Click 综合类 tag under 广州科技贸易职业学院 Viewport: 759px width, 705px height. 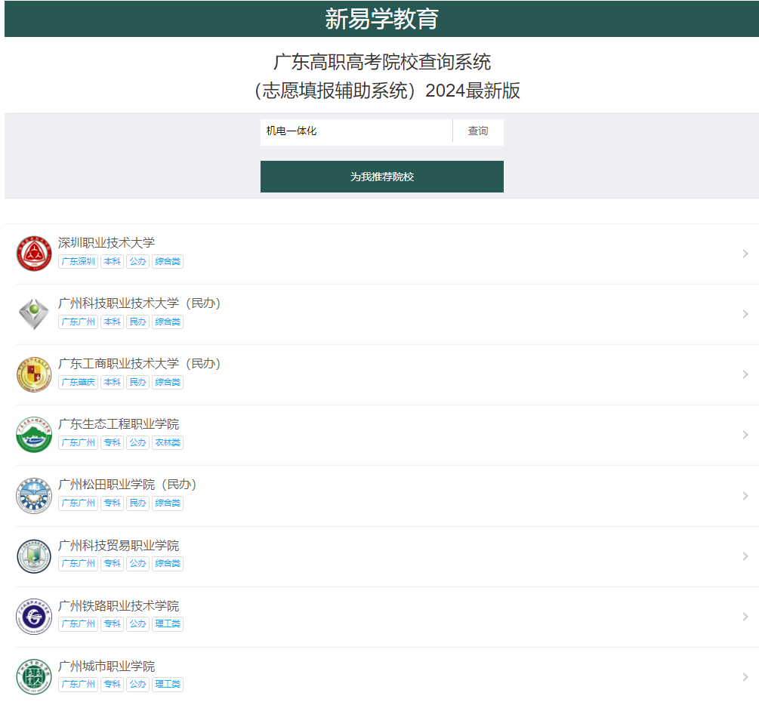(x=168, y=564)
